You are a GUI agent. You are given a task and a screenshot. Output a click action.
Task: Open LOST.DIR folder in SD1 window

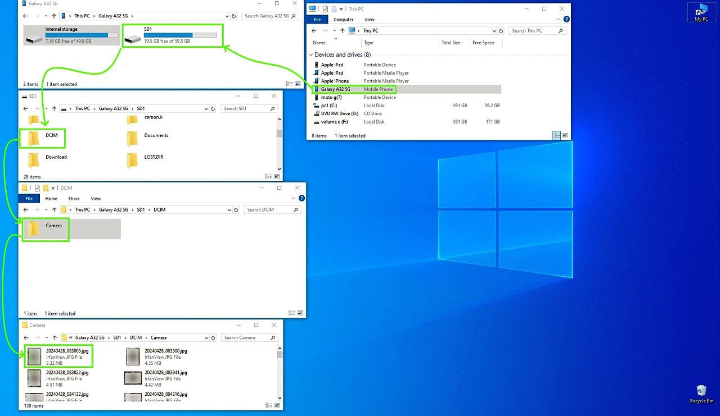pos(145,159)
